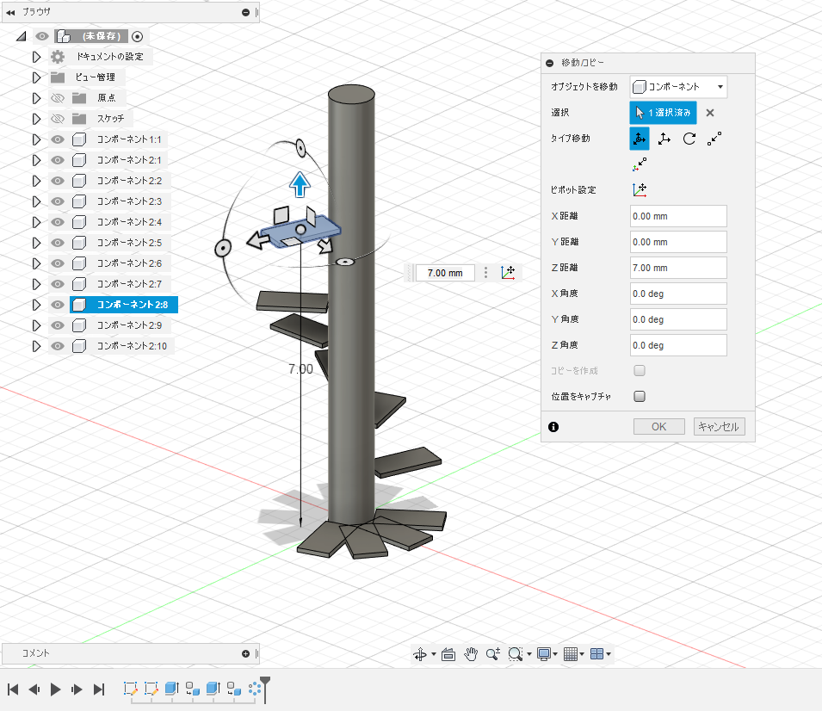Screen dimensions: 822x711
Task: Click the pivot icon beside the floating 7.00 mm field
Action: point(508,273)
